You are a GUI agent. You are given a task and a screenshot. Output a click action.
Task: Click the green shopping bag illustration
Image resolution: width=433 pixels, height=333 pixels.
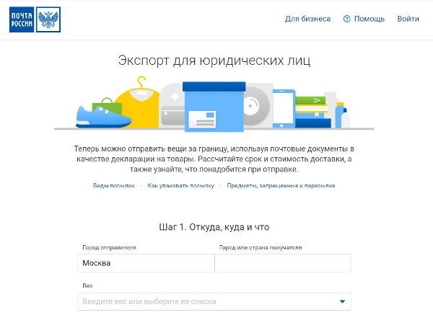108,105
